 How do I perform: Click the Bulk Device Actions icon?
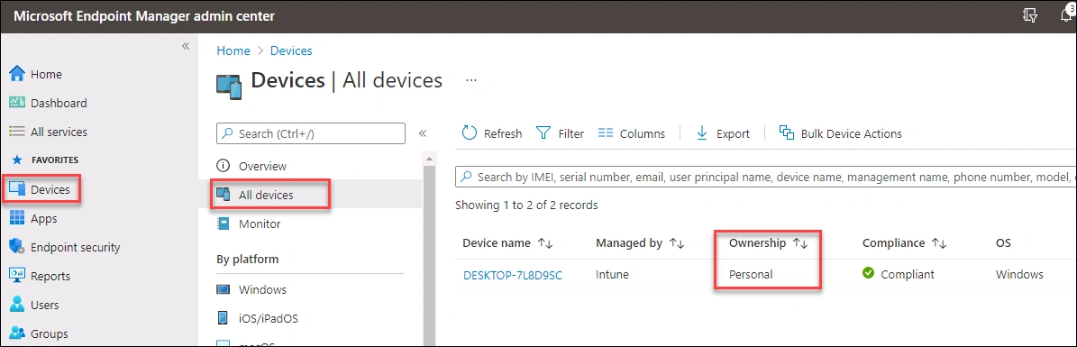coord(787,132)
